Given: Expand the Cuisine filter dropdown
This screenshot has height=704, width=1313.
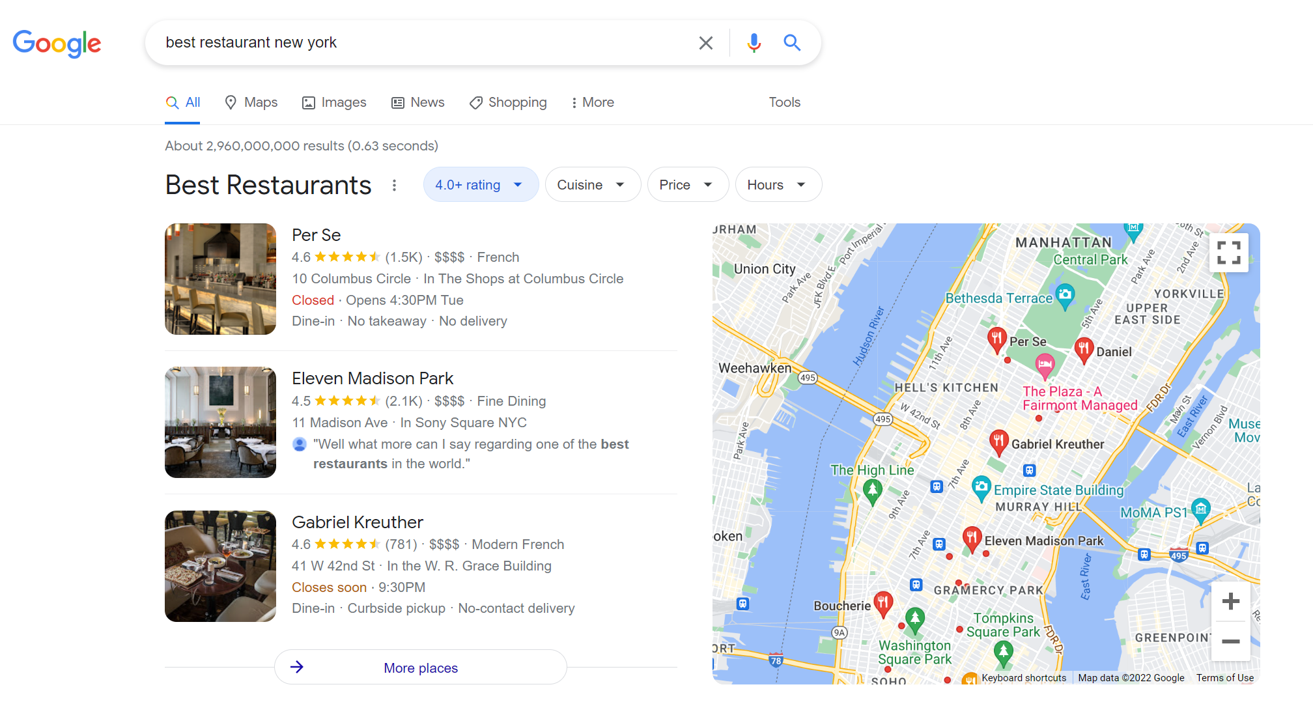Looking at the screenshot, I should pyautogui.click(x=591, y=185).
